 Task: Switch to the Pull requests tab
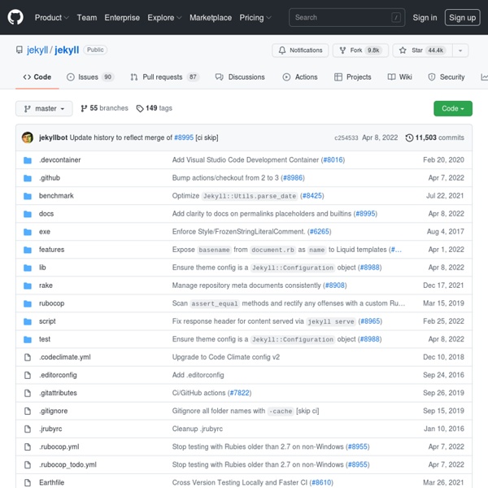(x=164, y=77)
